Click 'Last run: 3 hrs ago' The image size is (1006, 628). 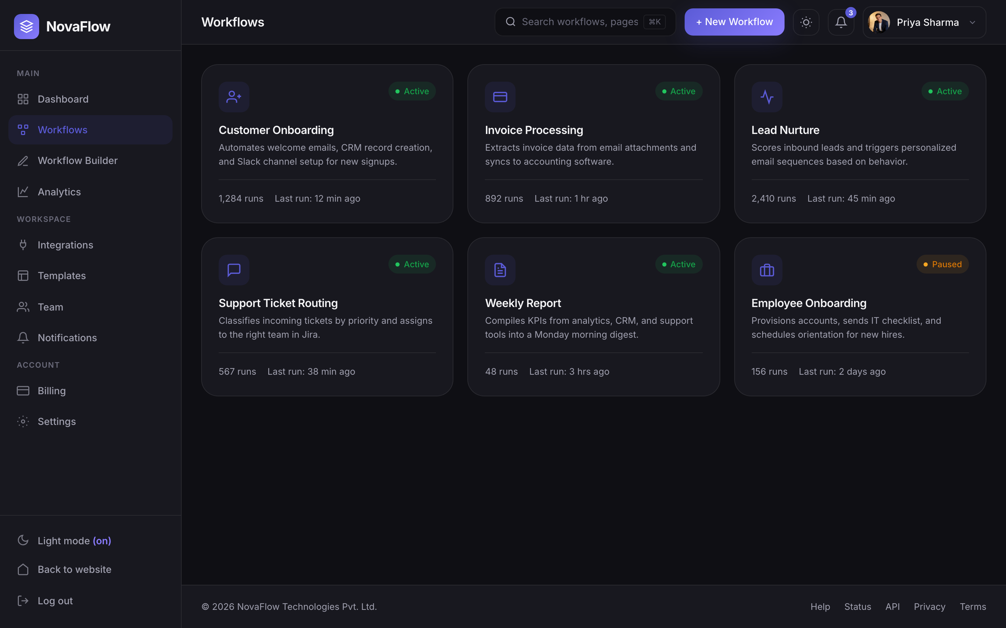(x=569, y=372)
